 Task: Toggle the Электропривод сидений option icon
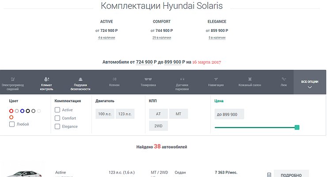[13, 79]
